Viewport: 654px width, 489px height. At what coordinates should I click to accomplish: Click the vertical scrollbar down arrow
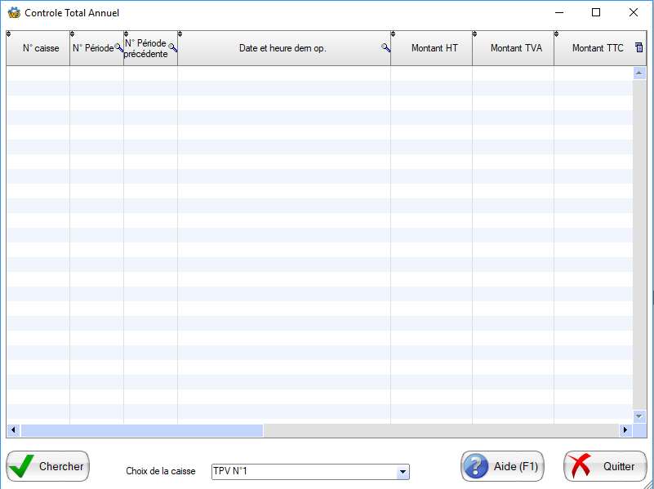(x=639, y=416)
